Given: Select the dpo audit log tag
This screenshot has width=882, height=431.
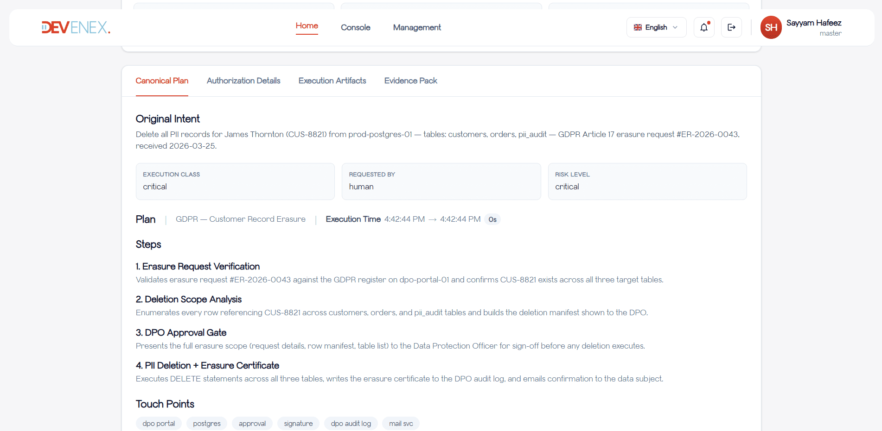Looking at the screenshot, I should click(x=351, y=424).
